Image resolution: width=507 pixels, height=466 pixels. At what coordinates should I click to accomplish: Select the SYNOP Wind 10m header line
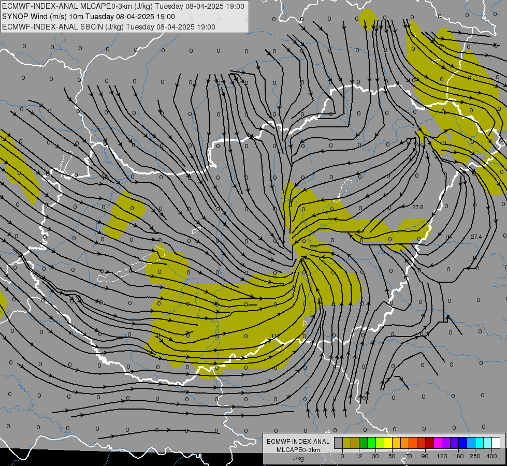point(89,17)
